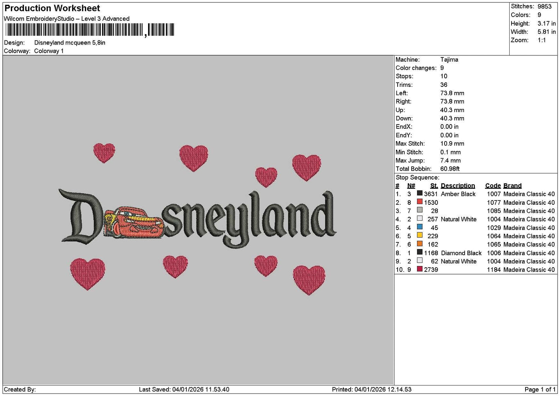This screenshot has width=560, height=396.
Task: Click the white swatch in stop row 4
Action: coord(420,219)
